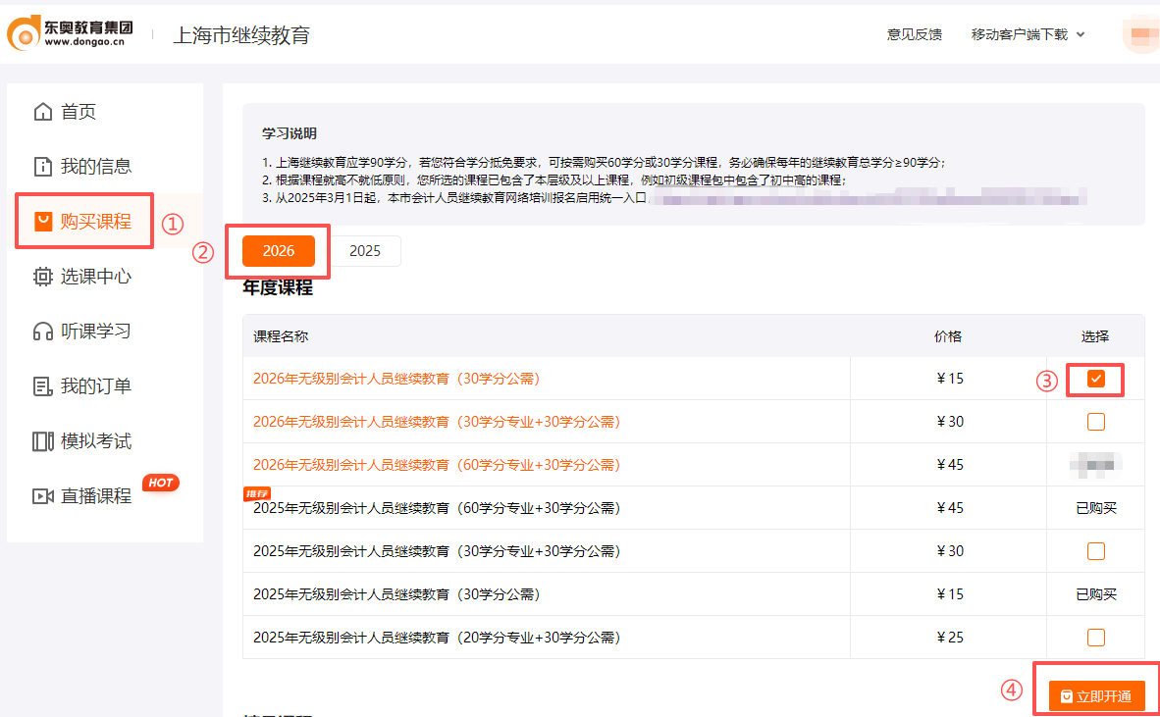Select the 2026 year tab
This screenshot has height=717, width=1160.
[278, 250]
